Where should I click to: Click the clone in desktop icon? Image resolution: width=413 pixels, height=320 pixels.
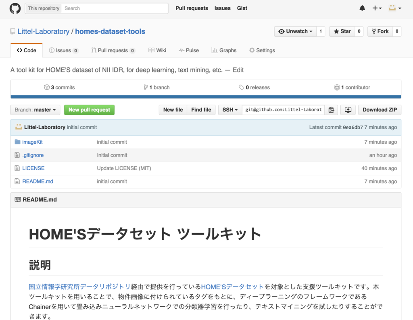pyautogui.click(x=348, y=109)
